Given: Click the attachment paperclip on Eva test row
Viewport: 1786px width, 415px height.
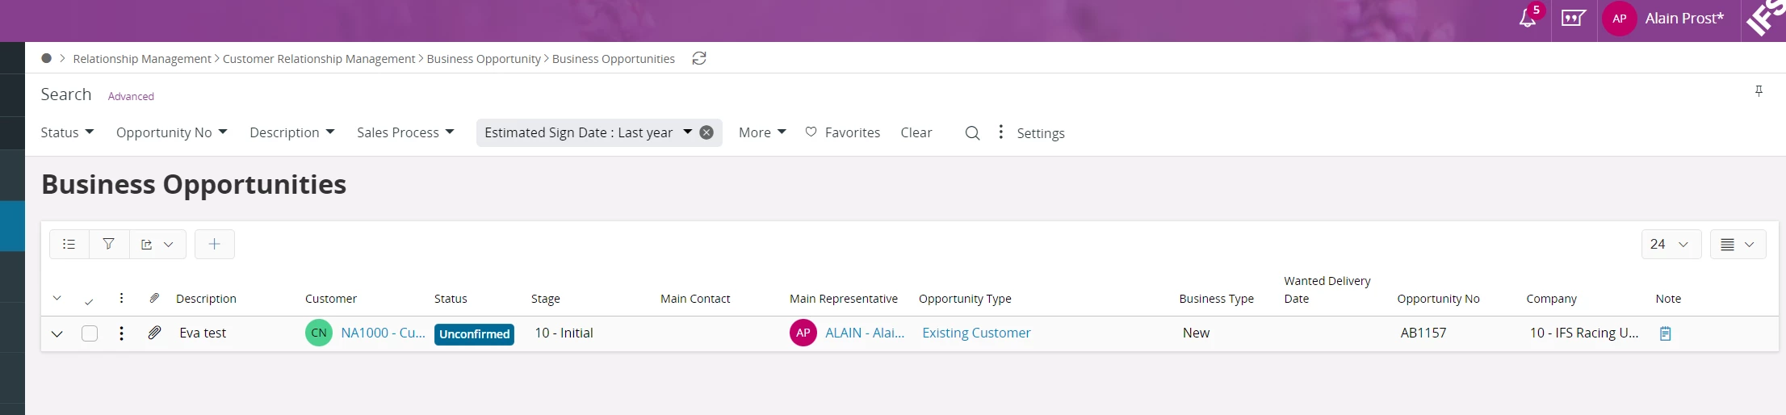Looking at the screenshot, I should pyautogui.click(x=154, y=333).
